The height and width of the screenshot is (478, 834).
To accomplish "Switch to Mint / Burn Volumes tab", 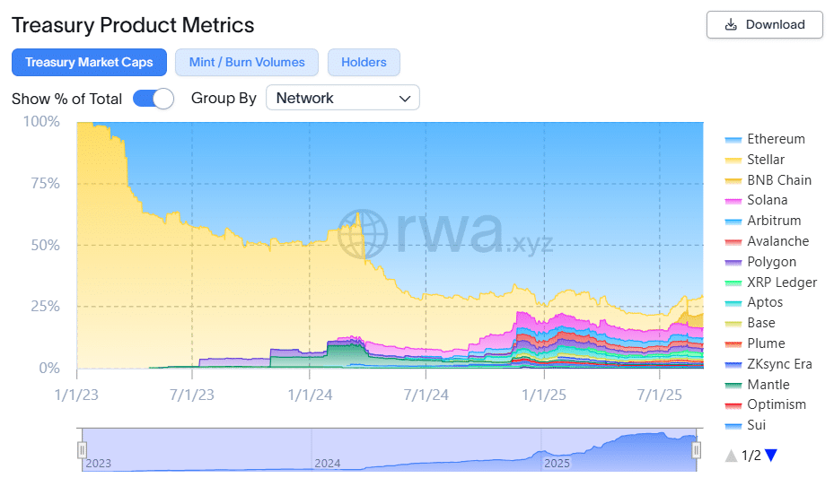I will (247, 63).
